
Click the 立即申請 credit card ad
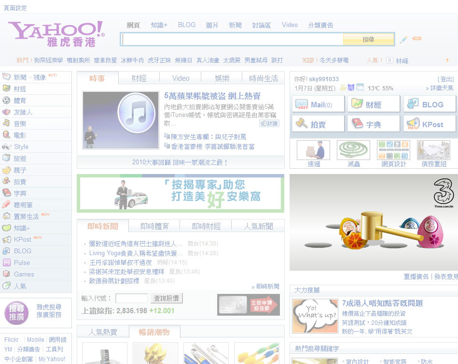pos(249,305)
